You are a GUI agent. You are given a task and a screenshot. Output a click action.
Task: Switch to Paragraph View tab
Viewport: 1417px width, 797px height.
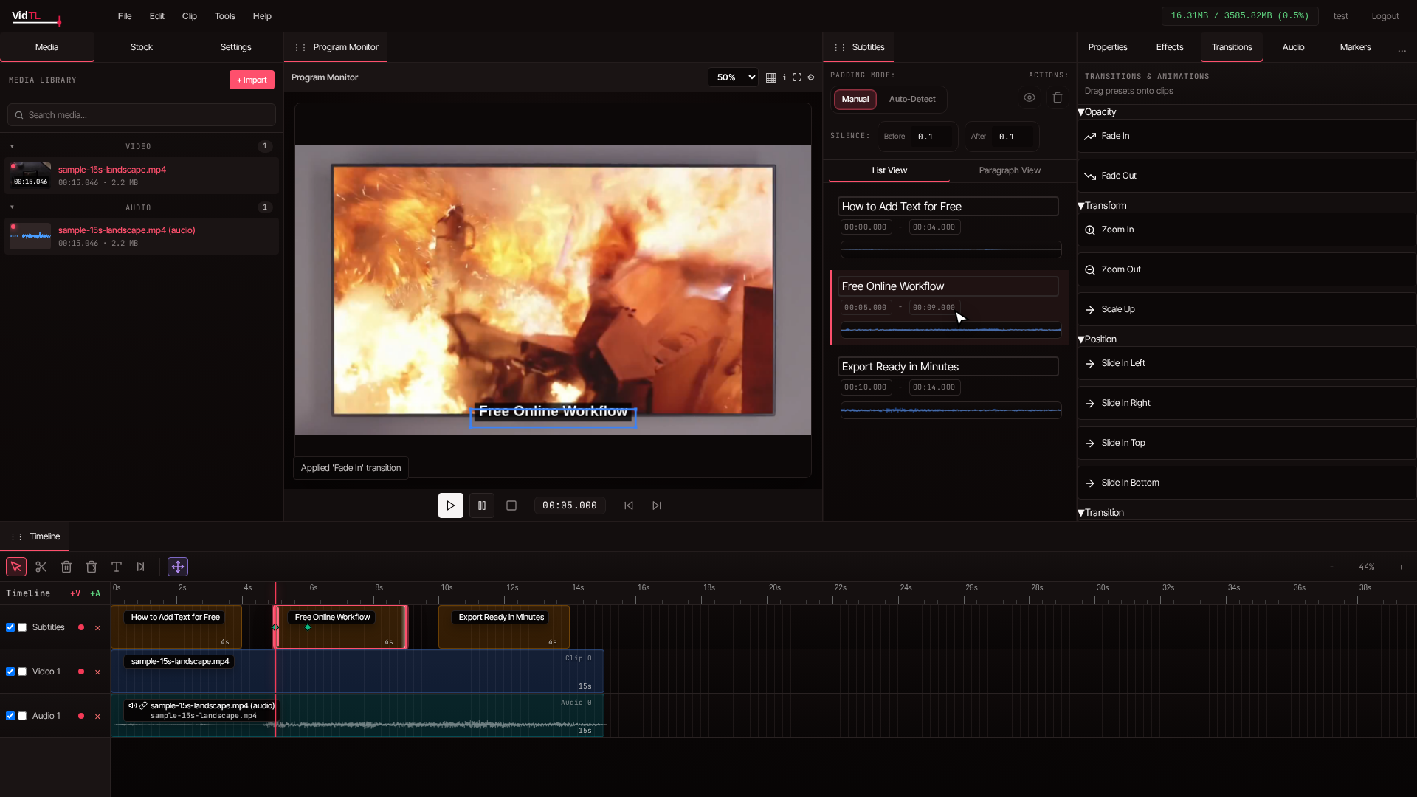(1010, 170)
